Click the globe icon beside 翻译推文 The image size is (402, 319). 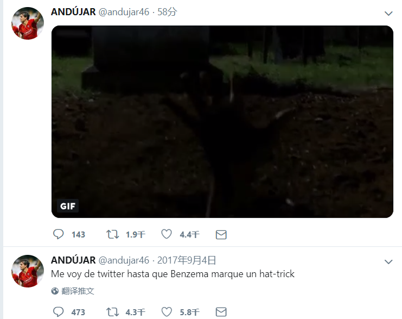coord(55,291)
